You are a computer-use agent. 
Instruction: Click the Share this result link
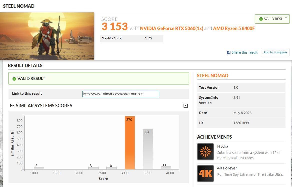244,52
